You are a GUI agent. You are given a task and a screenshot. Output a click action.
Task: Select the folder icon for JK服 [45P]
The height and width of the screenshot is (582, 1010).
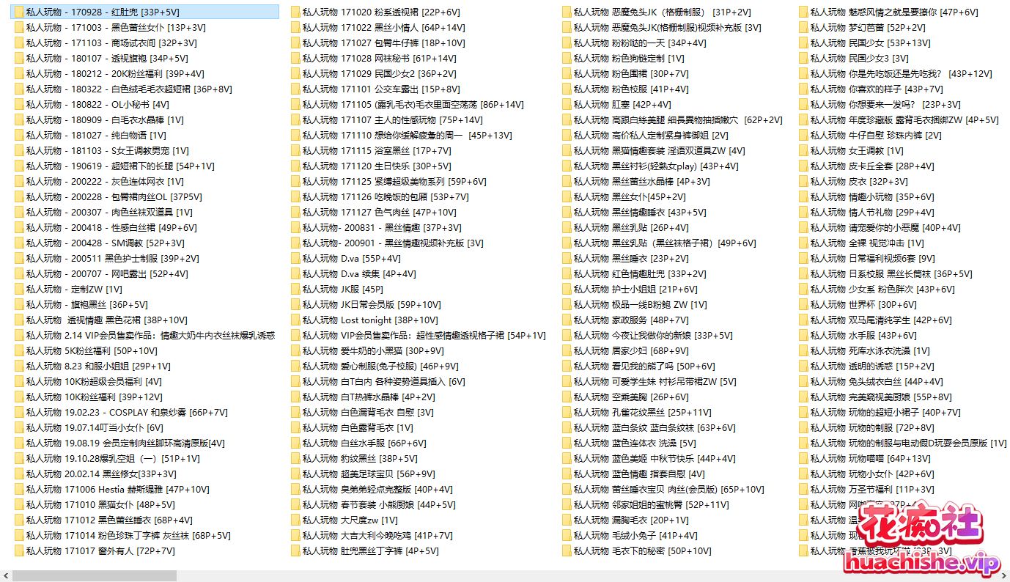295,290
